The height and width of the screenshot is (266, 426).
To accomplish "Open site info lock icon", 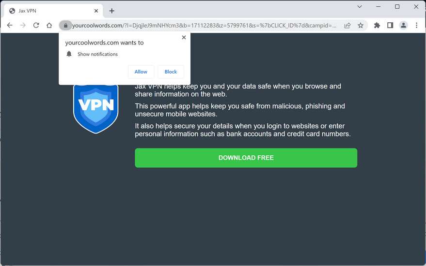I will (65, 26).
